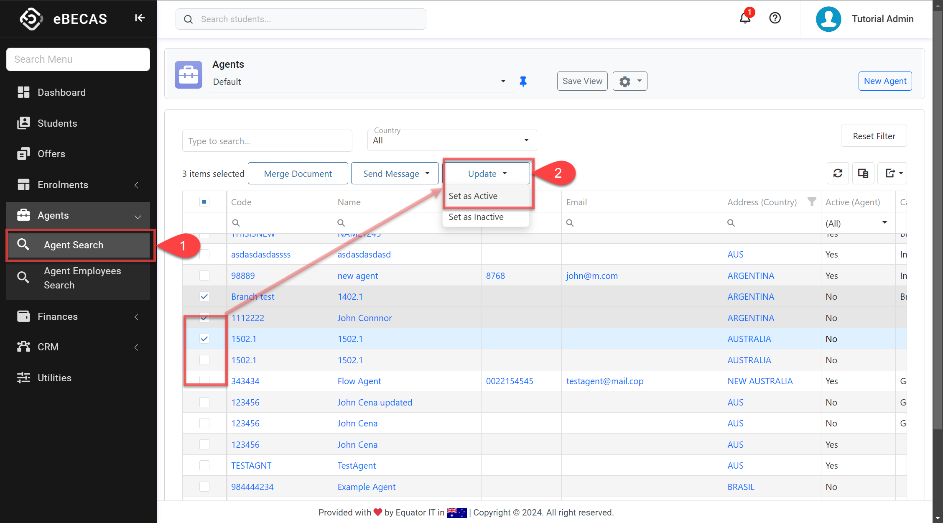Click the BRASIL country cell
This screenshot has width=943, height=523.
click(741, 487)
